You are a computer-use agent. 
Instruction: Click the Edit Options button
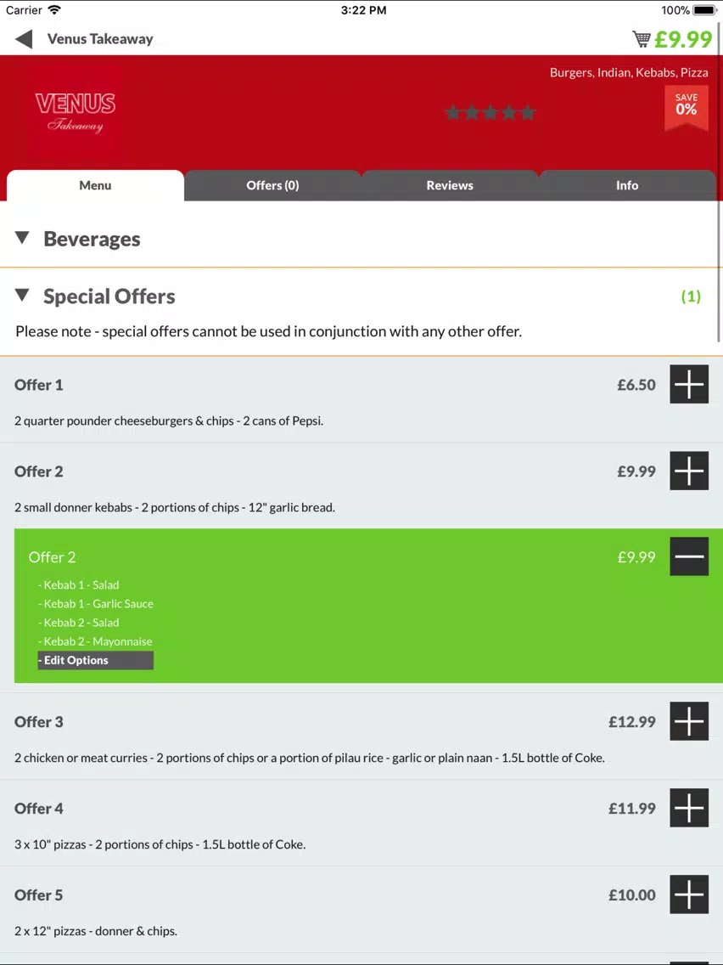point(95,660)
